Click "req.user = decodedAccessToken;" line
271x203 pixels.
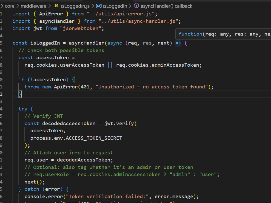(x=69, y=160)
